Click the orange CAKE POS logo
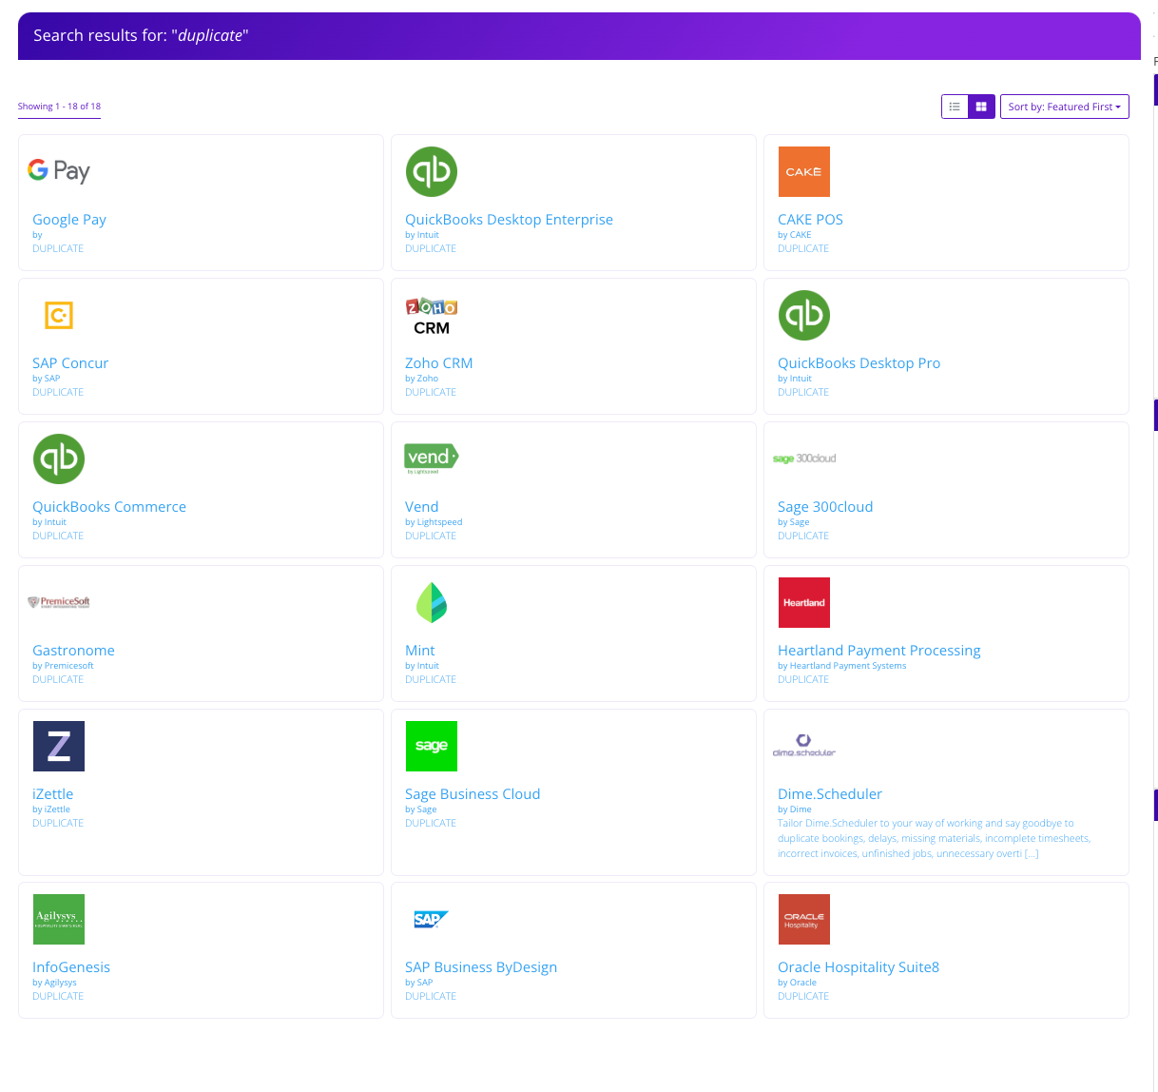The width and height of the screenshot is (1158, 1092). click(804, 172)
